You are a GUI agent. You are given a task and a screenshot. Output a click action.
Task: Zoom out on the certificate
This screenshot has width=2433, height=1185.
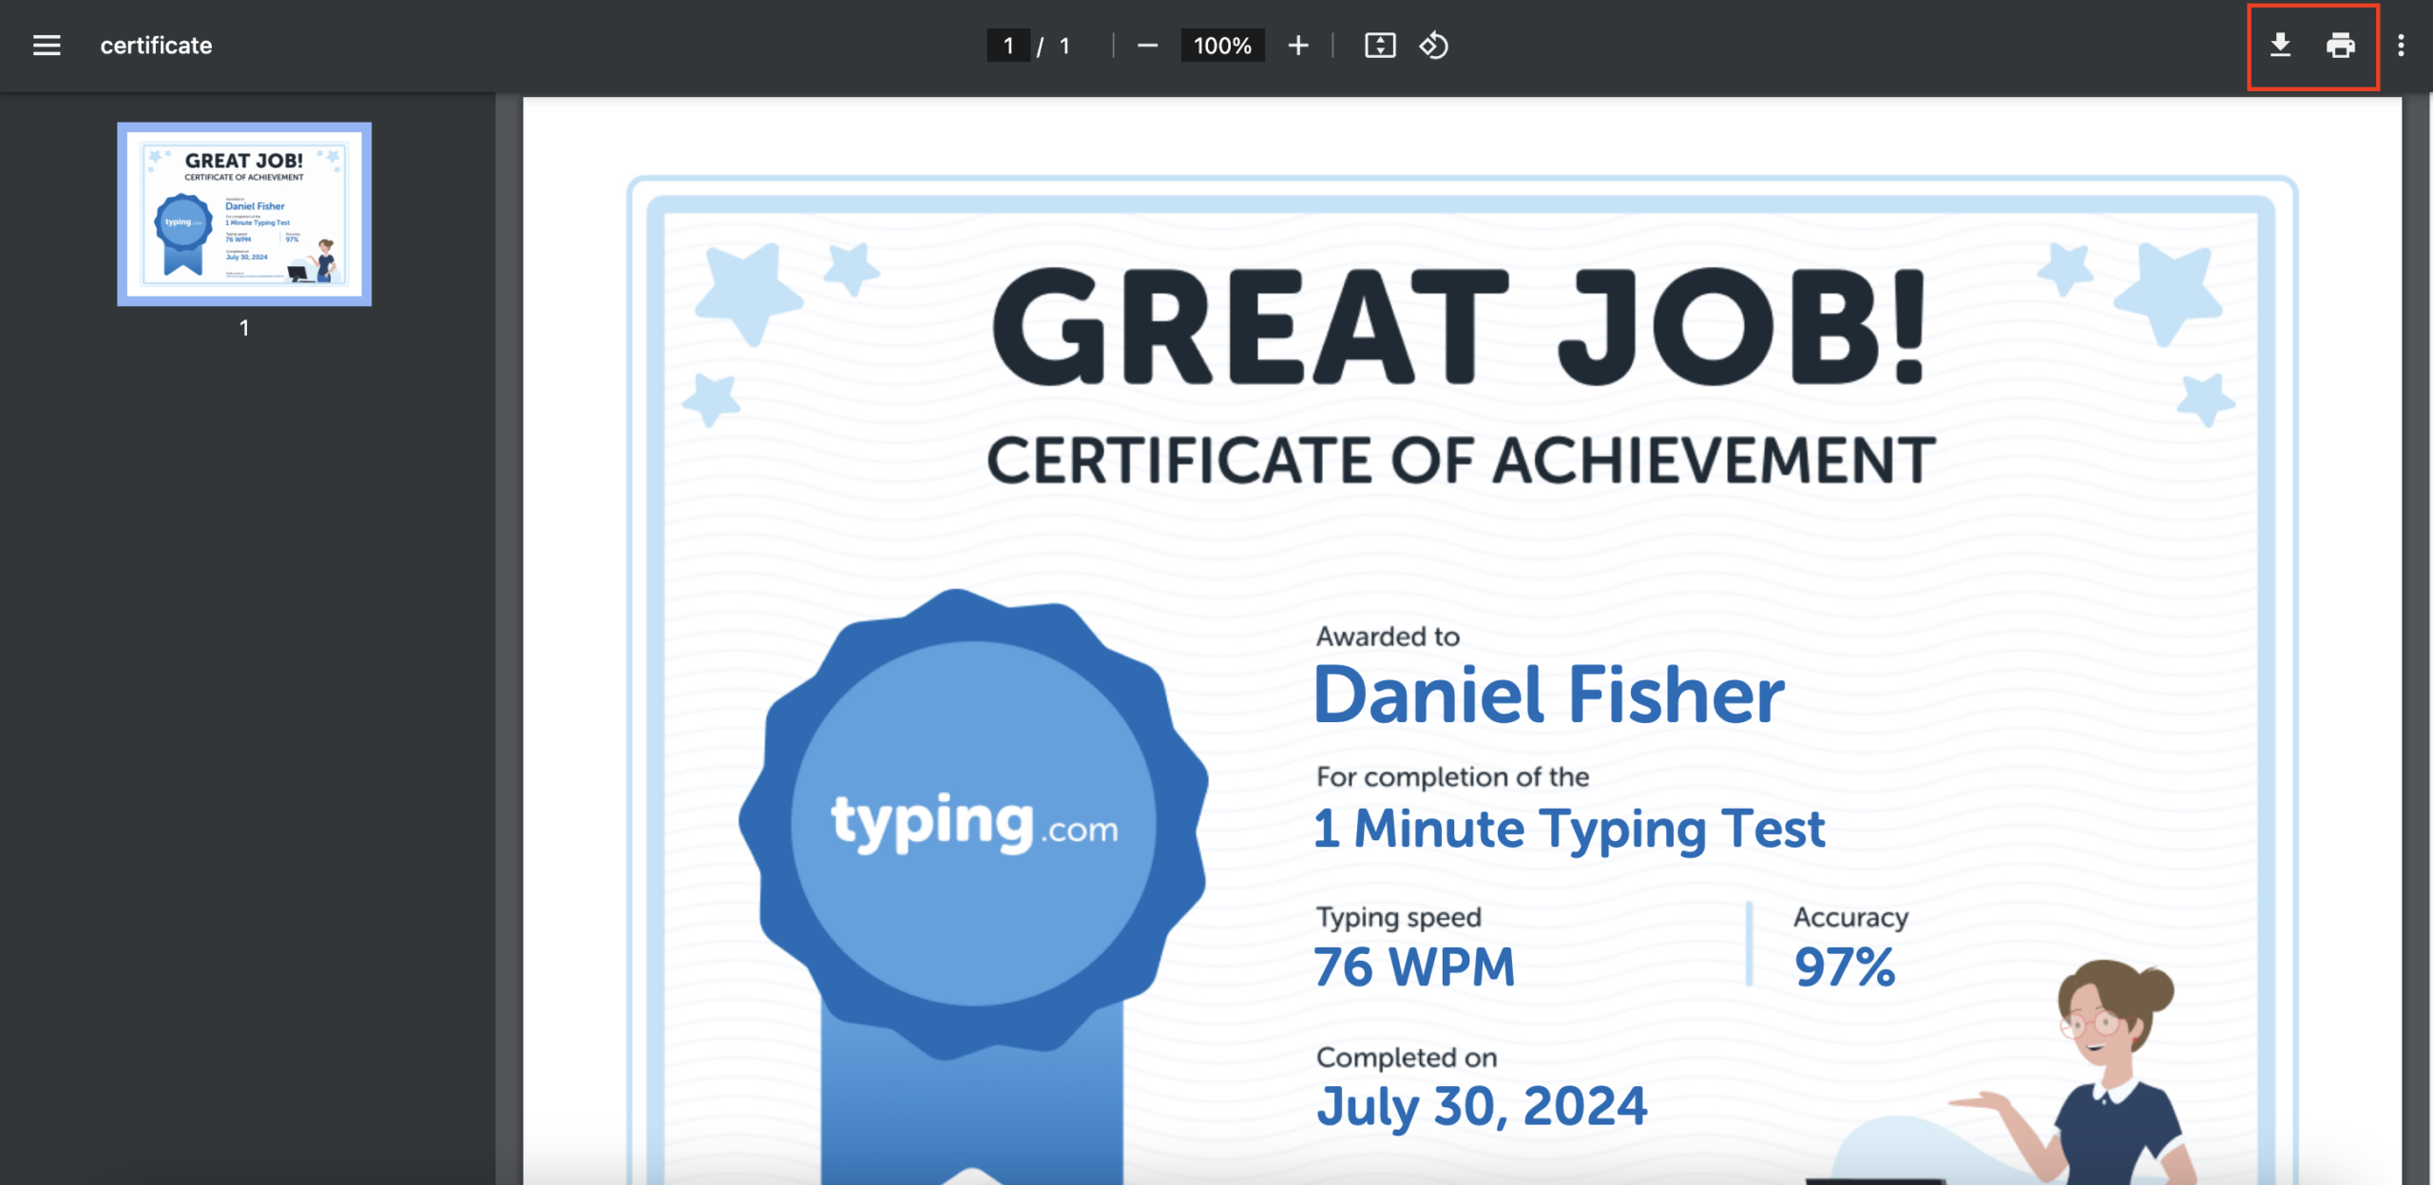(x=1149, y=45)
